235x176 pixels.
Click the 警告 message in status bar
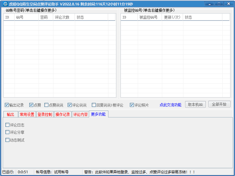pyautogui.click(x=139, y=172)
